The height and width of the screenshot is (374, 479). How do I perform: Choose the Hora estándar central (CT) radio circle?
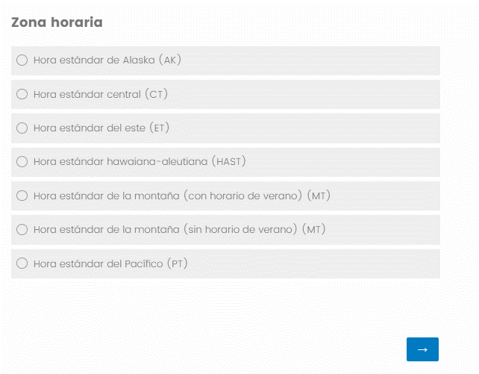(22, 94)
